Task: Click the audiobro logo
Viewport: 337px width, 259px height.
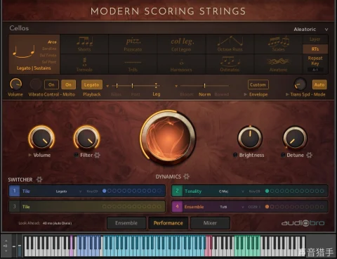Action: click(303, 223)
